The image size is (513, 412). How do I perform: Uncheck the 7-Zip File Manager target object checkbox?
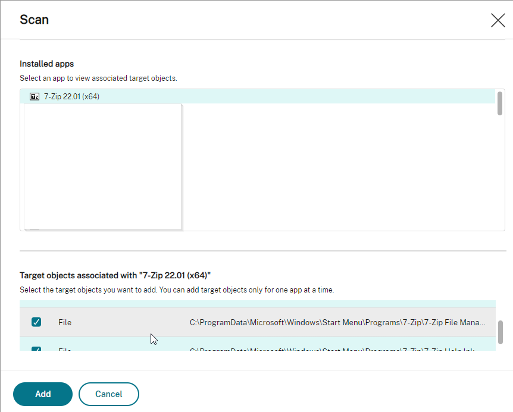[36, 322]
